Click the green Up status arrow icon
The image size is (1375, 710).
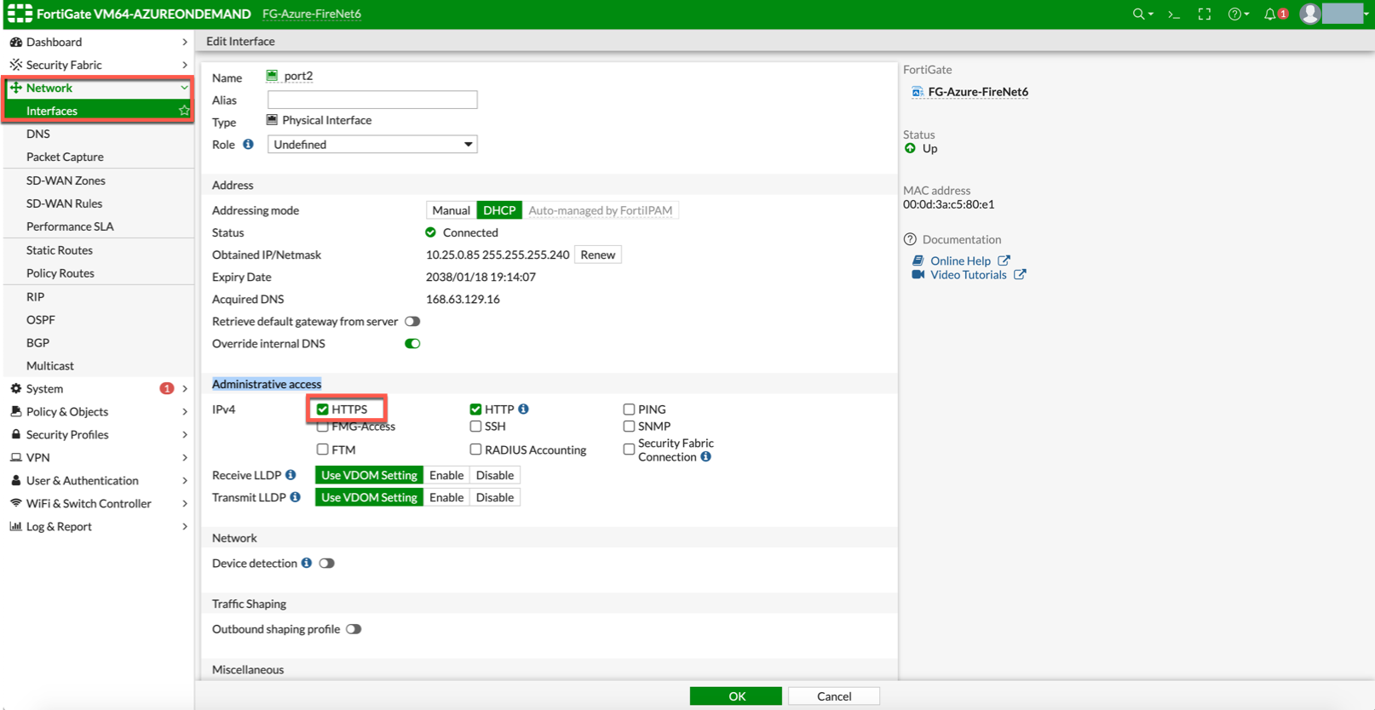click(x=910, y=148)
